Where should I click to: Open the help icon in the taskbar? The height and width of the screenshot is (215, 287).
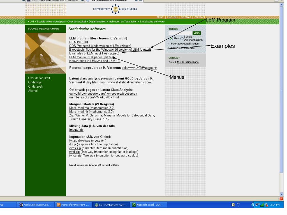[233, 205]
